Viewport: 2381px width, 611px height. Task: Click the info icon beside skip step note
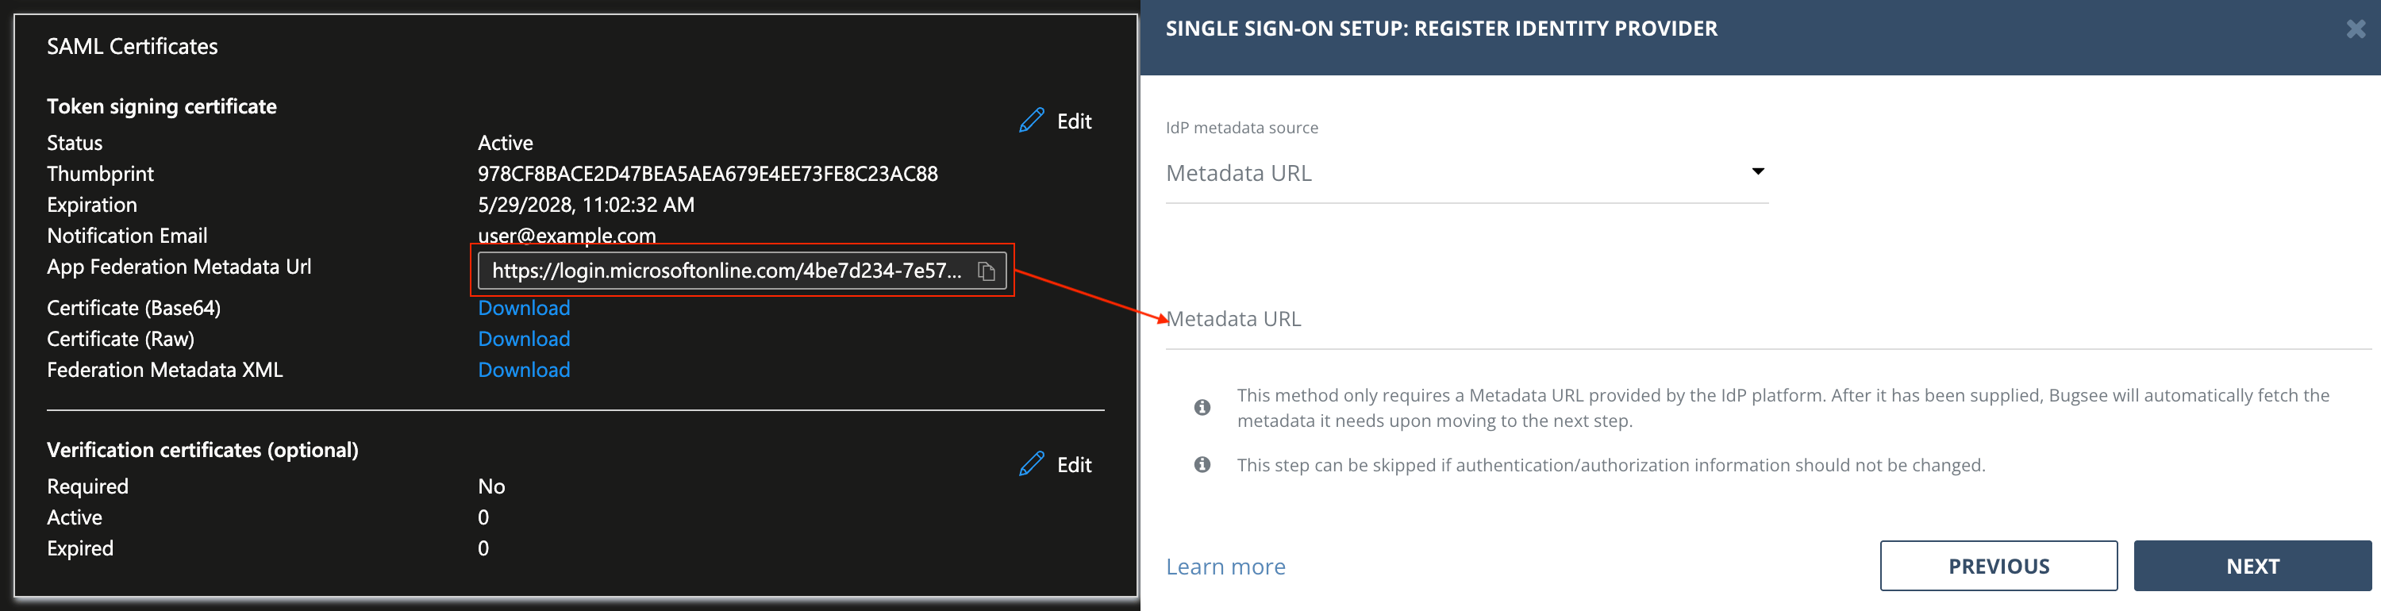coord(1202,465)
